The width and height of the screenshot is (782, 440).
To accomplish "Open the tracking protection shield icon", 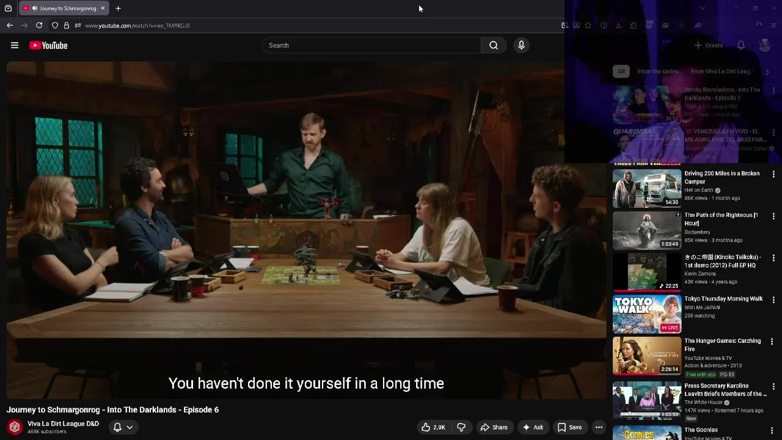I will click(55, 25).
